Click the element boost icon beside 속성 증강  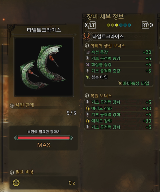coord(87,52)
